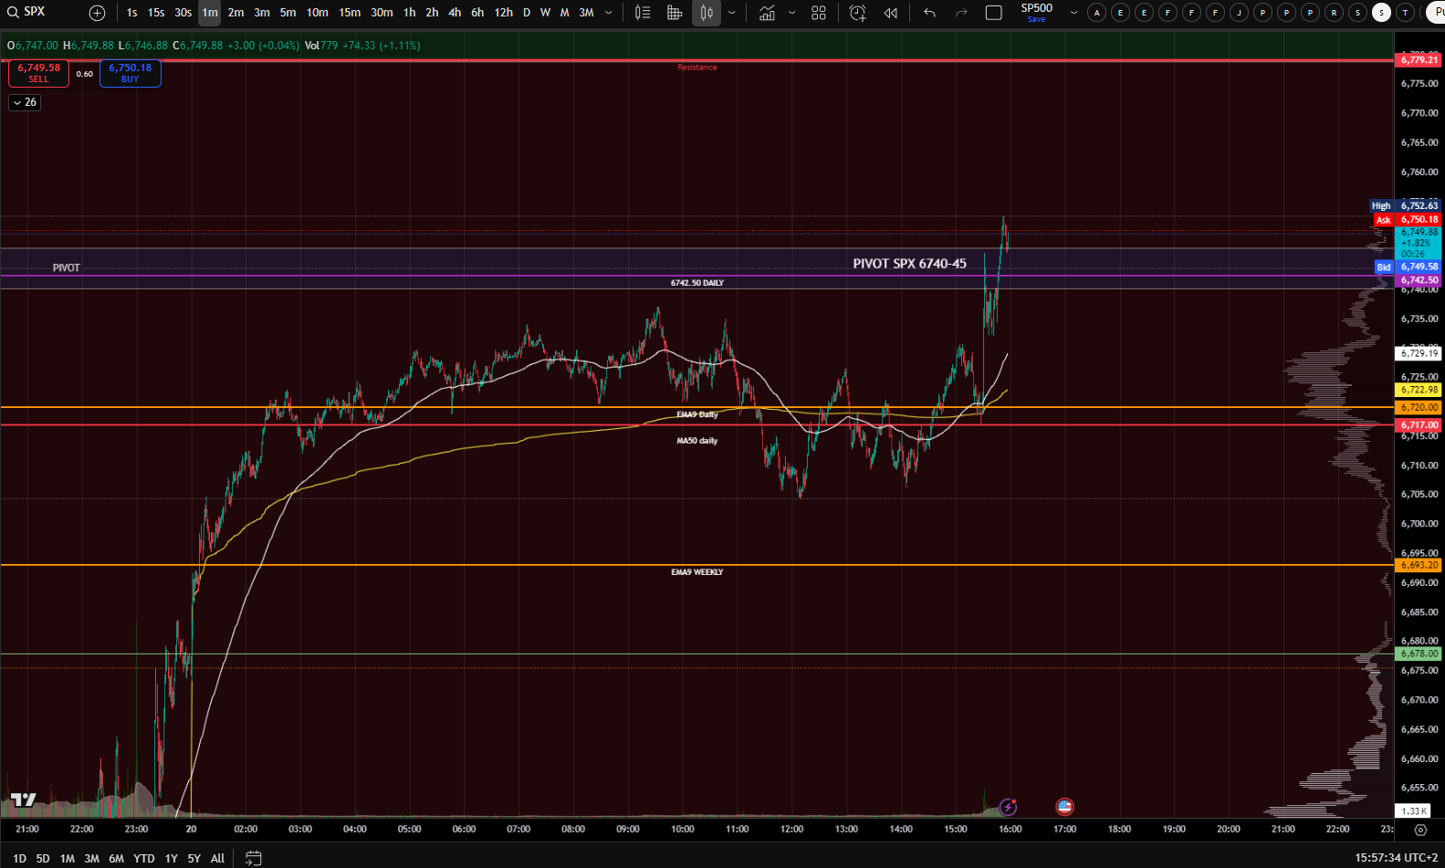Switch to the 1h timeframe
The image size is (1445, 868).
coord(409,13)
